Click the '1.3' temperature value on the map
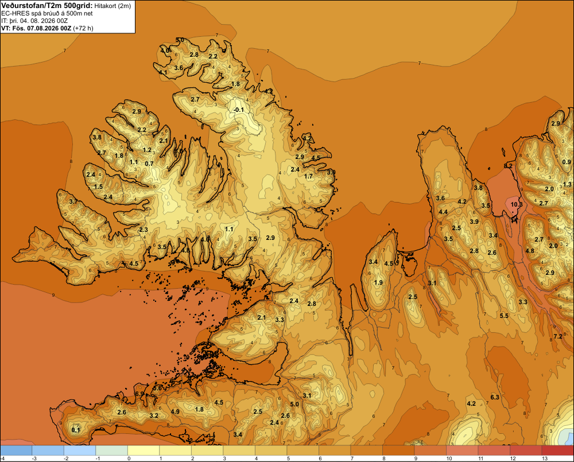This screenshot has height=462, width=574. tap(568, 184)
